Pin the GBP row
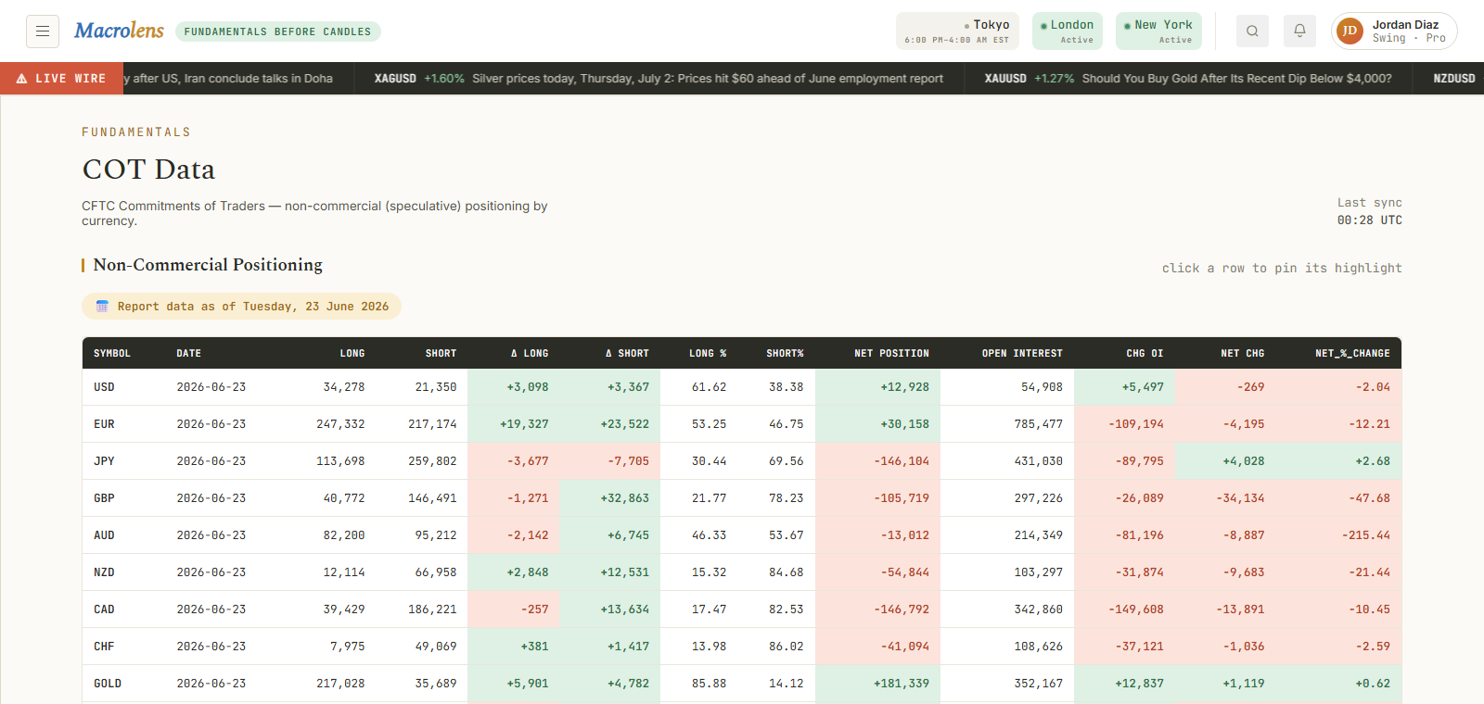This screenshot has width=1484, height=704. coord(742,498)
